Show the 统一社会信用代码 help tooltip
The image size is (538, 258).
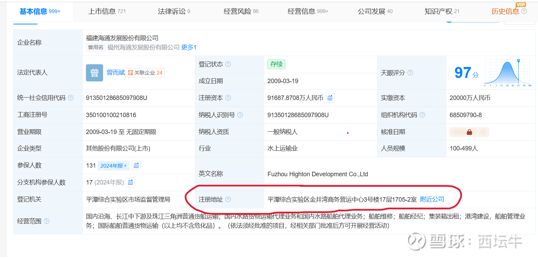[x=70, y=98]
